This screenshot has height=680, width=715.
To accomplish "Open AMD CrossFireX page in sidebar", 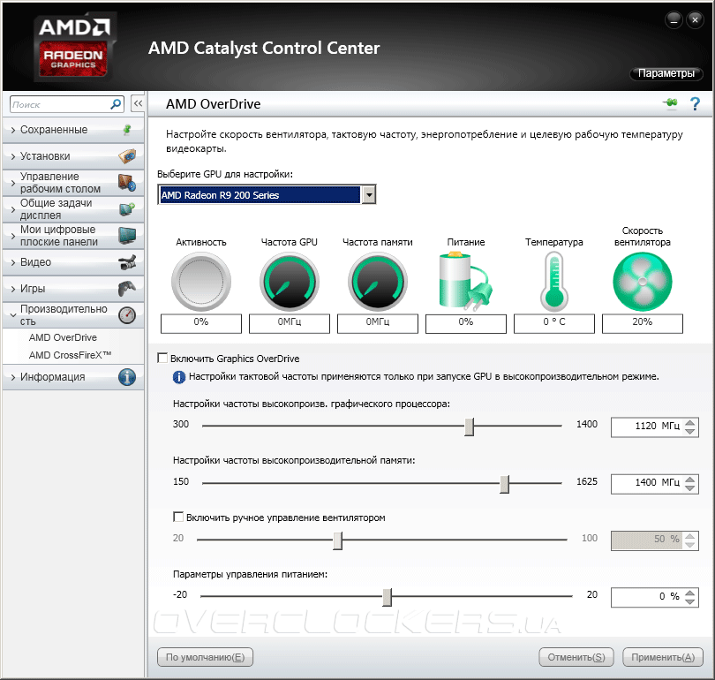I will coord(71,355).
